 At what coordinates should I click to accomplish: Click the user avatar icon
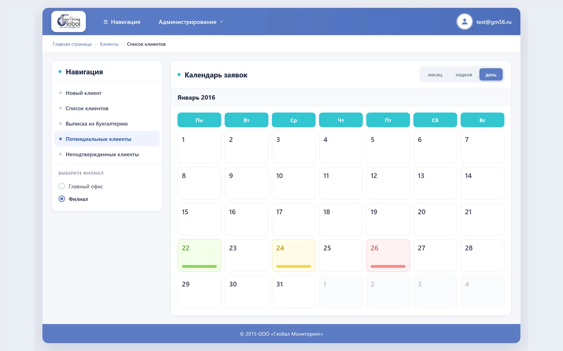pos(464,22)
